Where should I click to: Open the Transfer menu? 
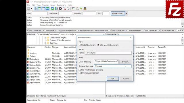tap(45, 5)
